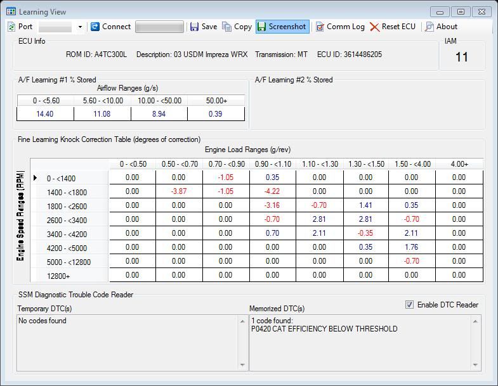The width and height of the screenshot is (498, 386).
Task: Select knock cell -4.22
Action: 273,191
